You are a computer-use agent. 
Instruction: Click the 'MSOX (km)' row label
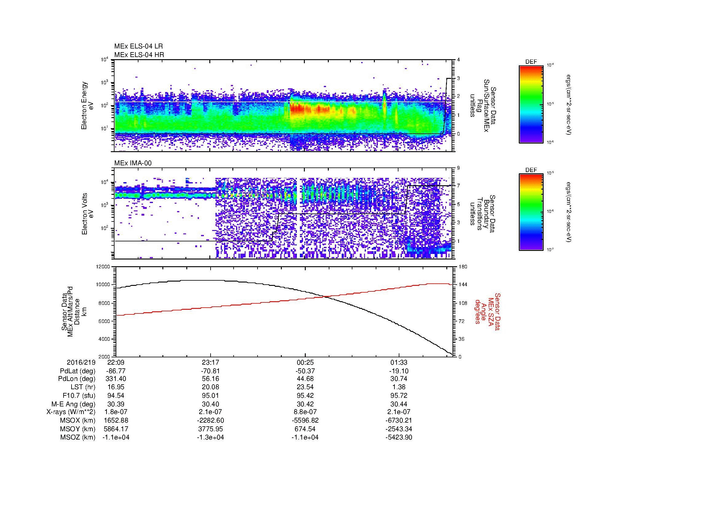tap(78, 421)
